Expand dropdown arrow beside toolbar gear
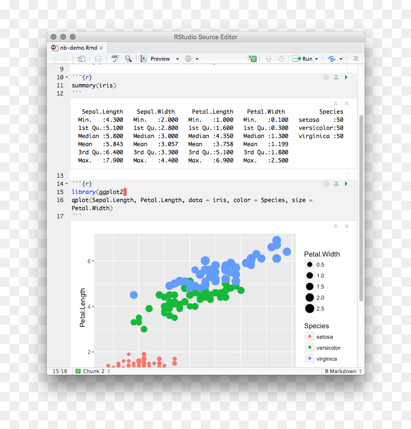The image size is (411, 429). 197,59
